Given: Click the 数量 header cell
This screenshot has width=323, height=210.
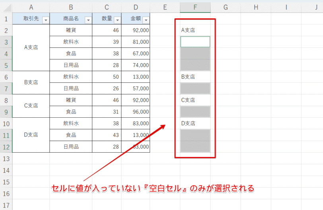Looking at the screenshot, I should click(107, 19).
